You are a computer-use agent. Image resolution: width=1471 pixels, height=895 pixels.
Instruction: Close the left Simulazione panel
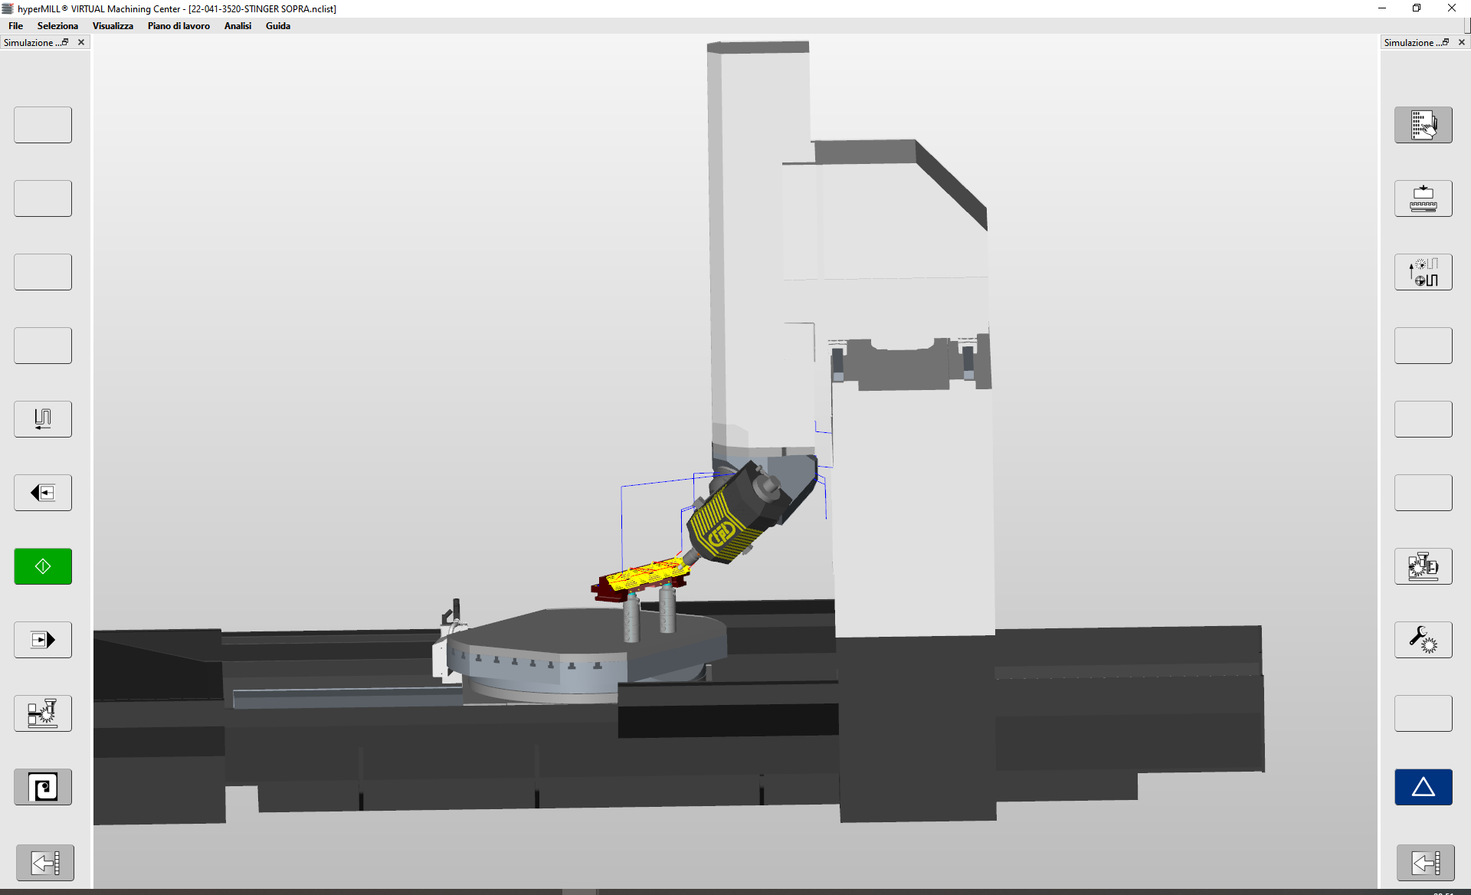[81, 42]
